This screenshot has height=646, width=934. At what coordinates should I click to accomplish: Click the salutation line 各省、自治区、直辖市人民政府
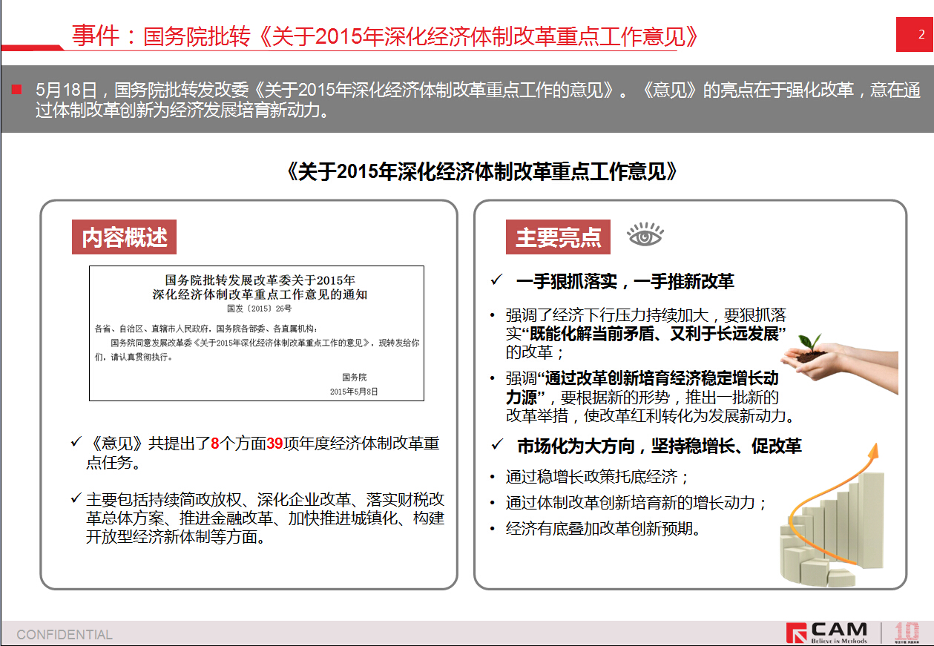[205, 329]
